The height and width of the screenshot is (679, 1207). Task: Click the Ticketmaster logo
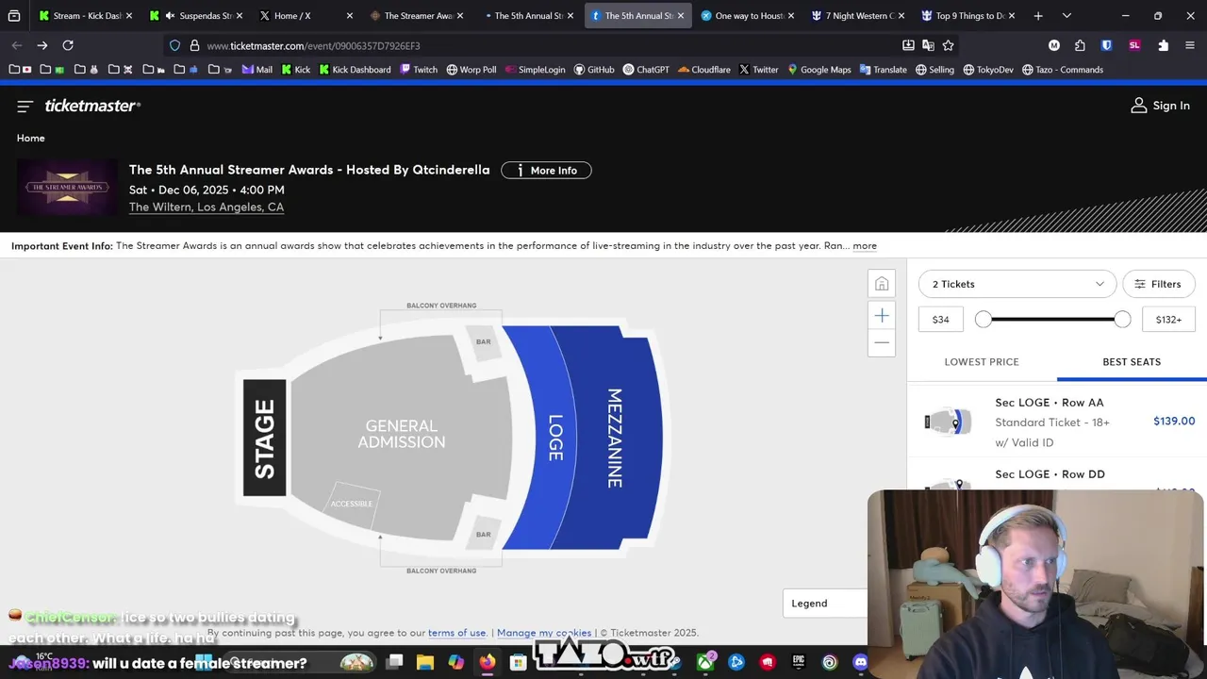point(92,106)
